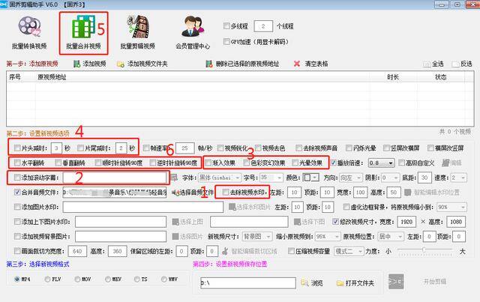Screen dimensions: 480x302
Task: Click 编辑 icon beside 高级自定义
Action: pyautogui.click(x=445, y=163)
